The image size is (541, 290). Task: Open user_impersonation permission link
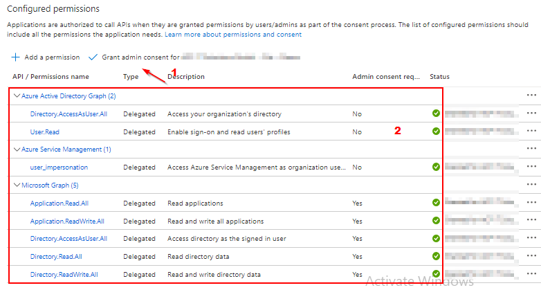[59, 167]
